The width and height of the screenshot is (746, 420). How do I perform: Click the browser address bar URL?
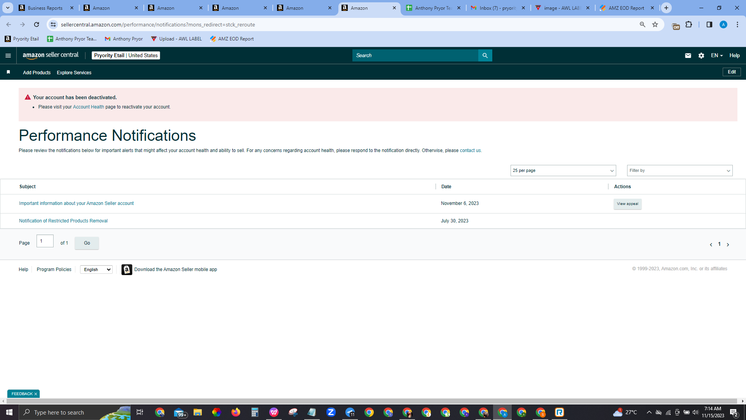point(158,24)
